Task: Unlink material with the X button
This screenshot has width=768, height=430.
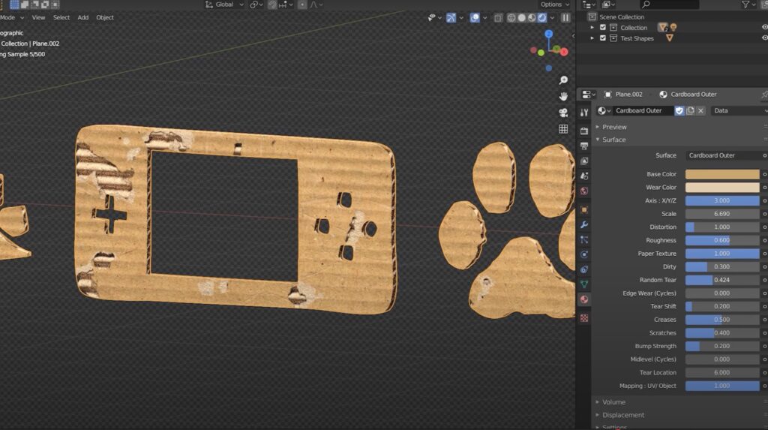Action: tap(701, 110)
